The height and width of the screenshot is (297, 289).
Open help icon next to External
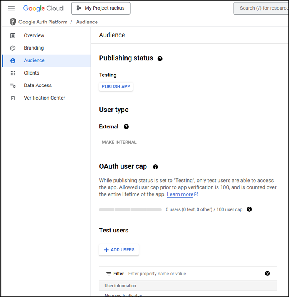point(126,127)
